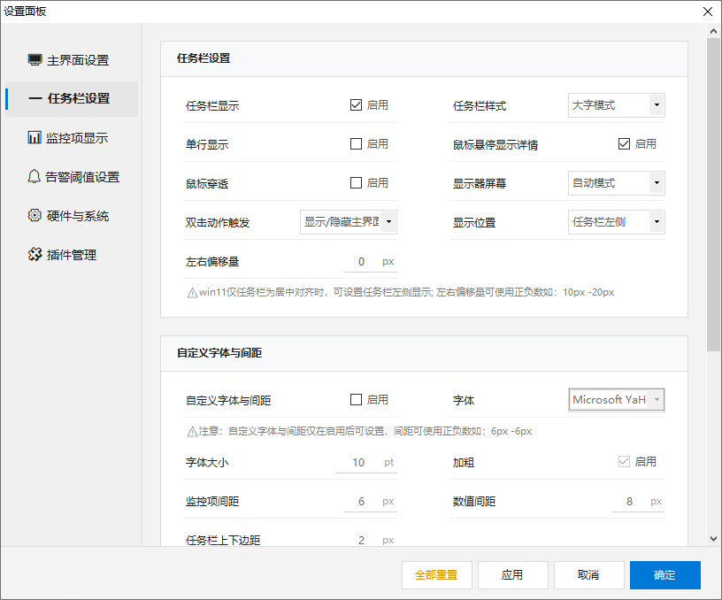This screenshot has width=722, height=600.
Task: Click the 插件管理 plugin icon
Action: click(x=35, y=254)
